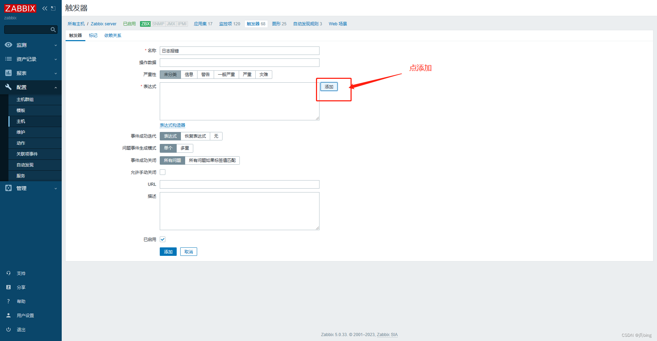The height and width of the screenshot is (341, 657).
Task: Click the IPMI availability badge
Action: (182, 24)
